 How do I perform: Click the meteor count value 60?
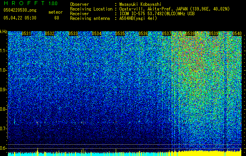click(x=57, y=18)
